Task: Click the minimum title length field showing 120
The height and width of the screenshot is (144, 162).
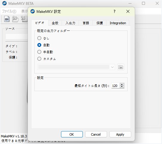Action: pos(116,86)
